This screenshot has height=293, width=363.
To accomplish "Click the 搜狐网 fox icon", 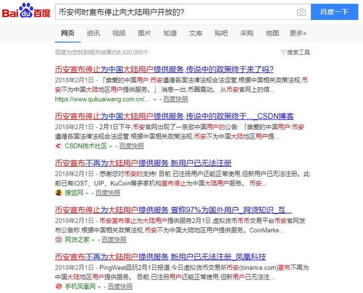I will [58, 193].
